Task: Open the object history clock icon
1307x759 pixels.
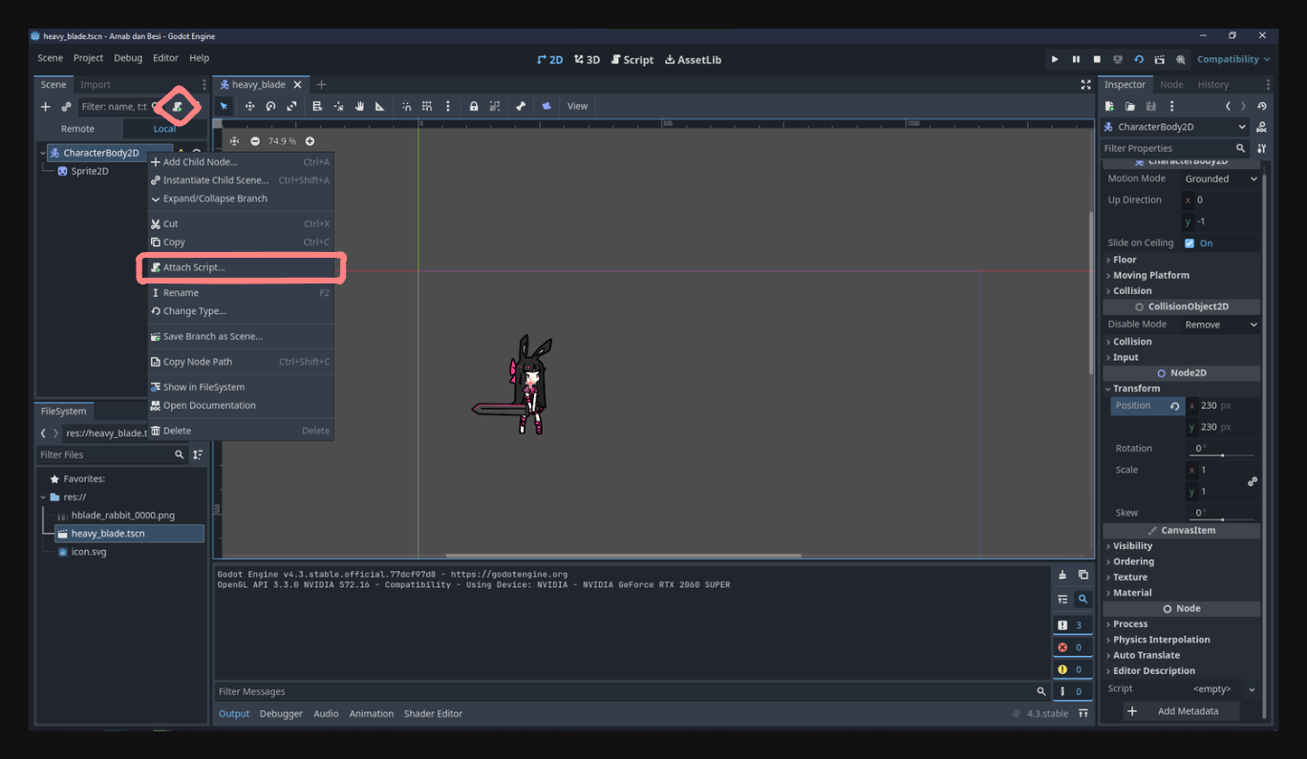Action: coord(1262,106)
